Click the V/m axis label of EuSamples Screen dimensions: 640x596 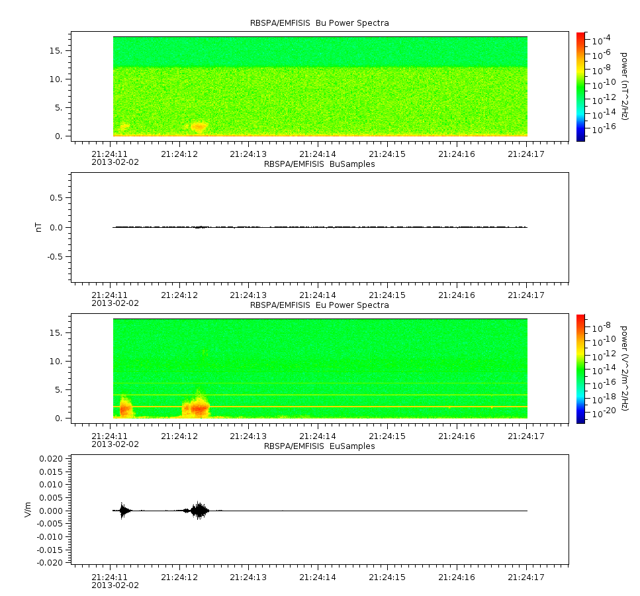pos(28,509)
